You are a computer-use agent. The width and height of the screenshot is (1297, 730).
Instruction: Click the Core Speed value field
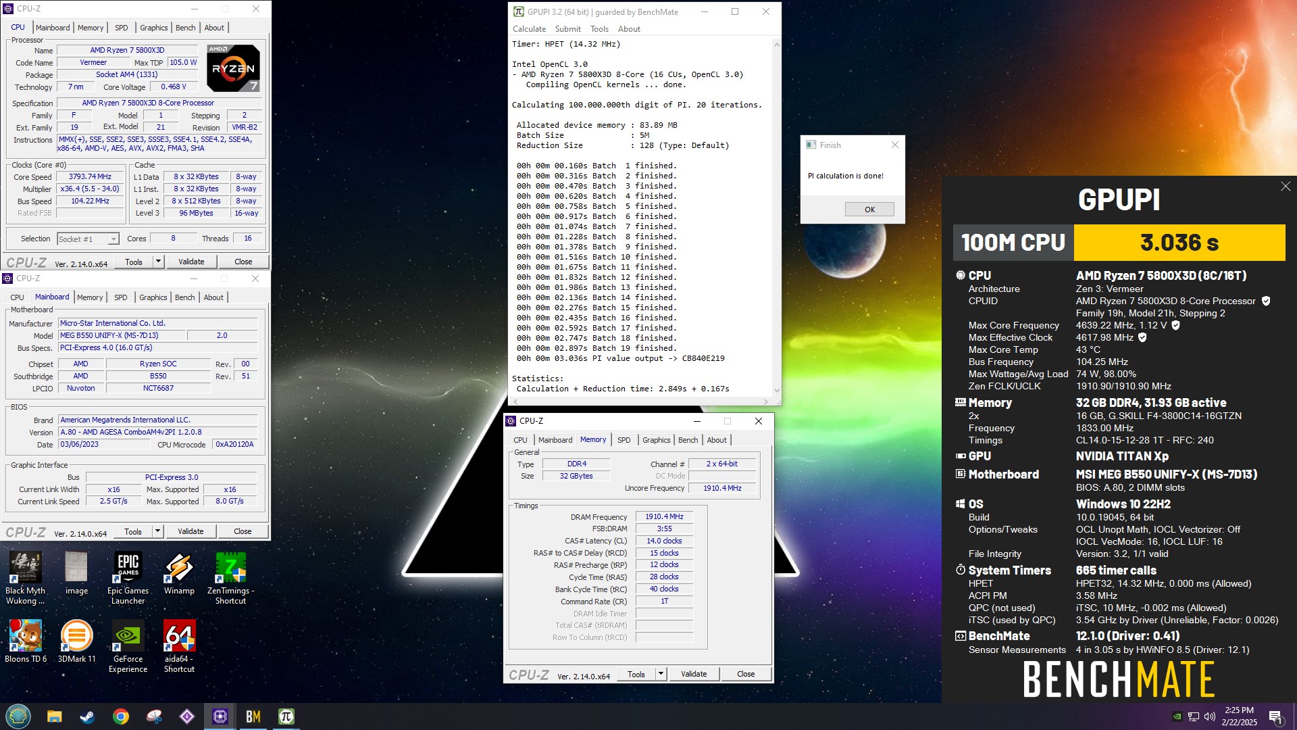(x=90, y=177)
